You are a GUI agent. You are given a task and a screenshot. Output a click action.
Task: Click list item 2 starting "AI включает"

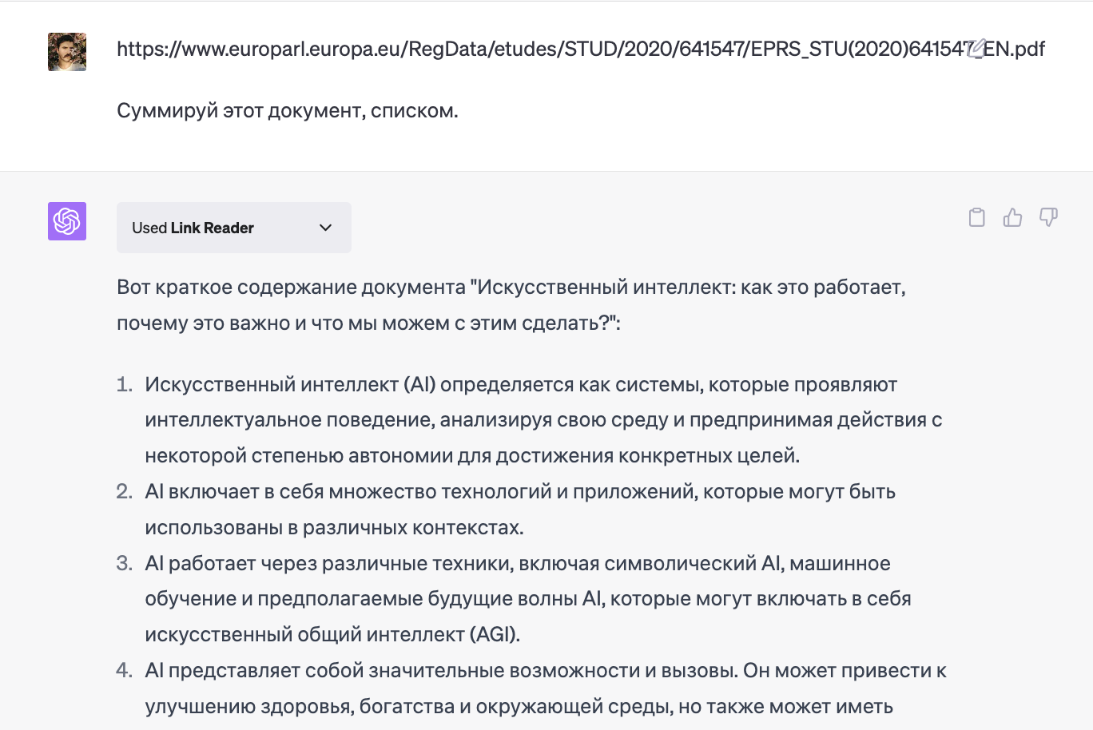click(519, 492)
